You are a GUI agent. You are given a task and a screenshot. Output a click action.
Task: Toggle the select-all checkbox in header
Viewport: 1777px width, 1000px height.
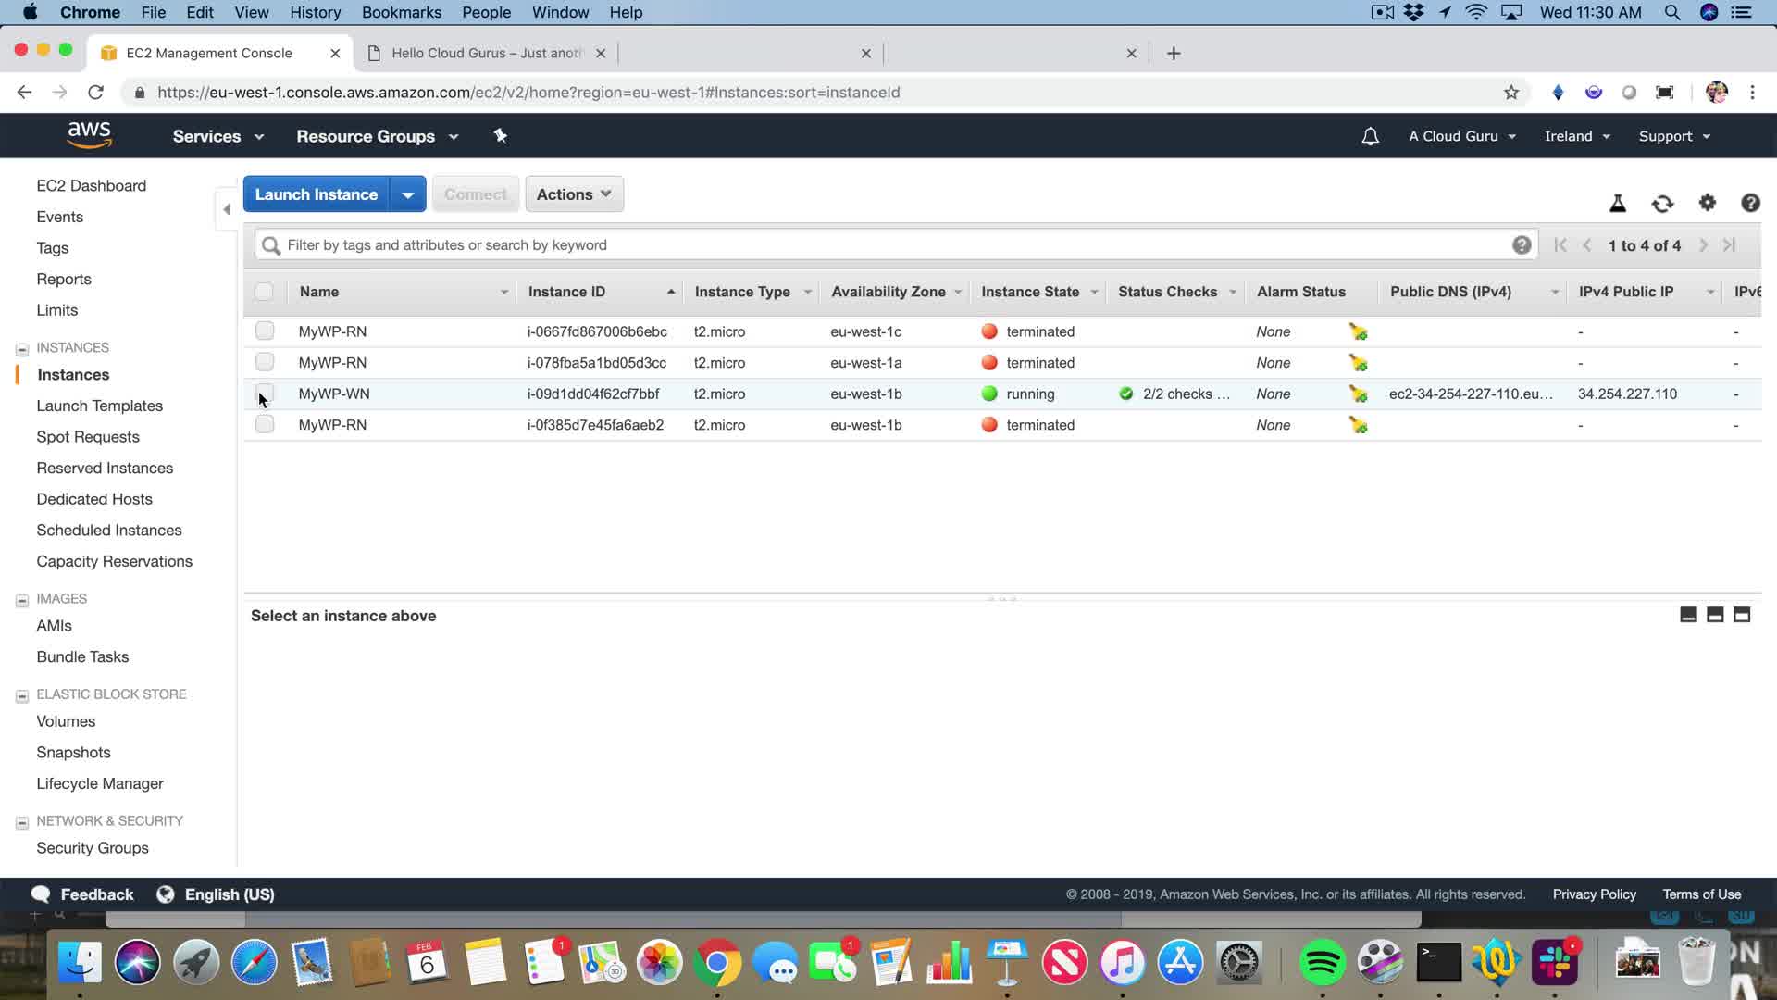(x=264, y=292)
